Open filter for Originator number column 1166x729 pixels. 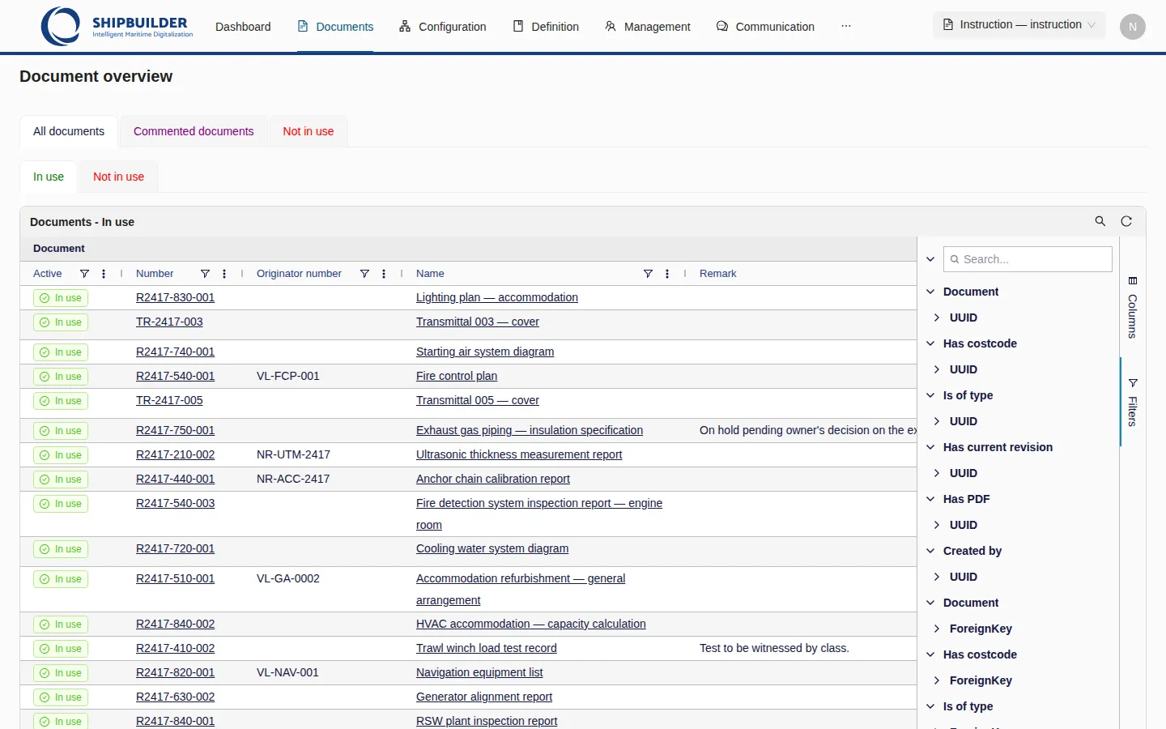point(364,274)
